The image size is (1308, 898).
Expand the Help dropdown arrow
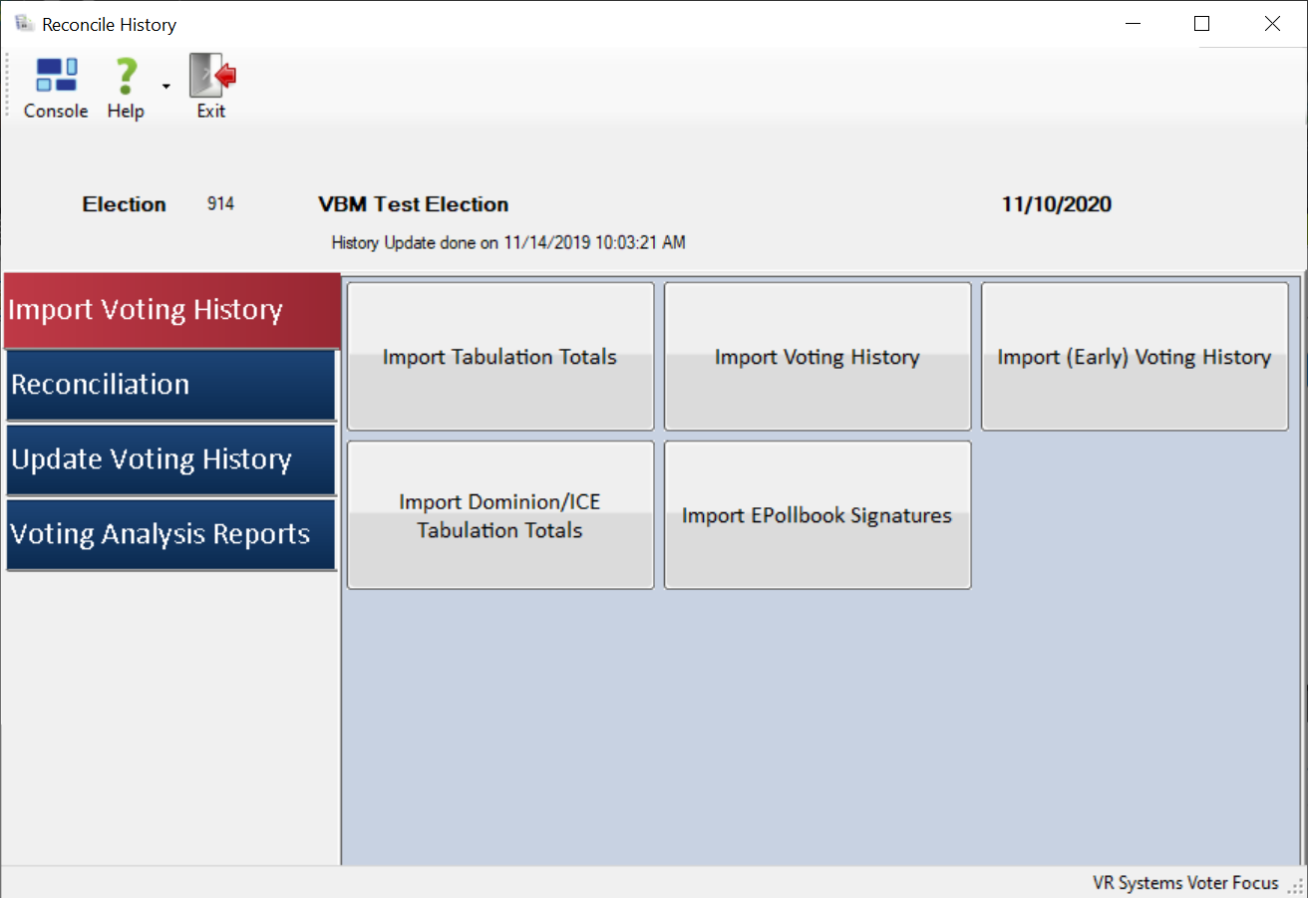point(166,87)
